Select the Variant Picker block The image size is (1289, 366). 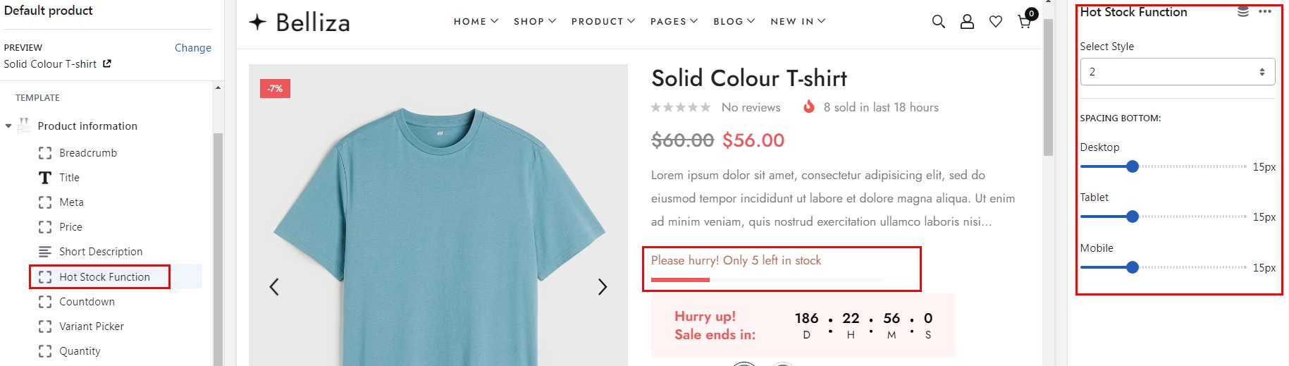coord(92,327)
